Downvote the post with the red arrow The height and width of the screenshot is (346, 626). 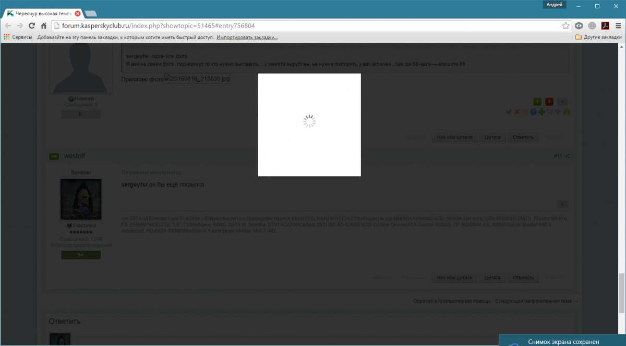(x=549, y=102)
